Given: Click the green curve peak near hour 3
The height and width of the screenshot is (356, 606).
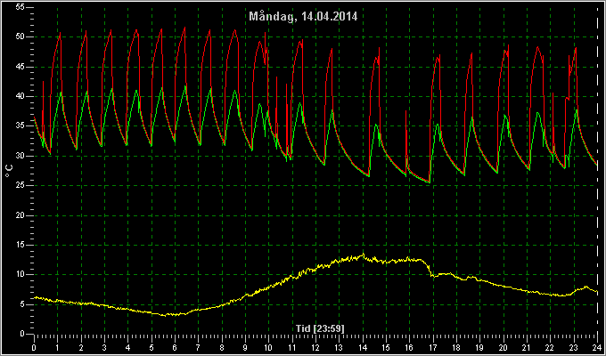Looking at the screenshot, I should [111, 89].
